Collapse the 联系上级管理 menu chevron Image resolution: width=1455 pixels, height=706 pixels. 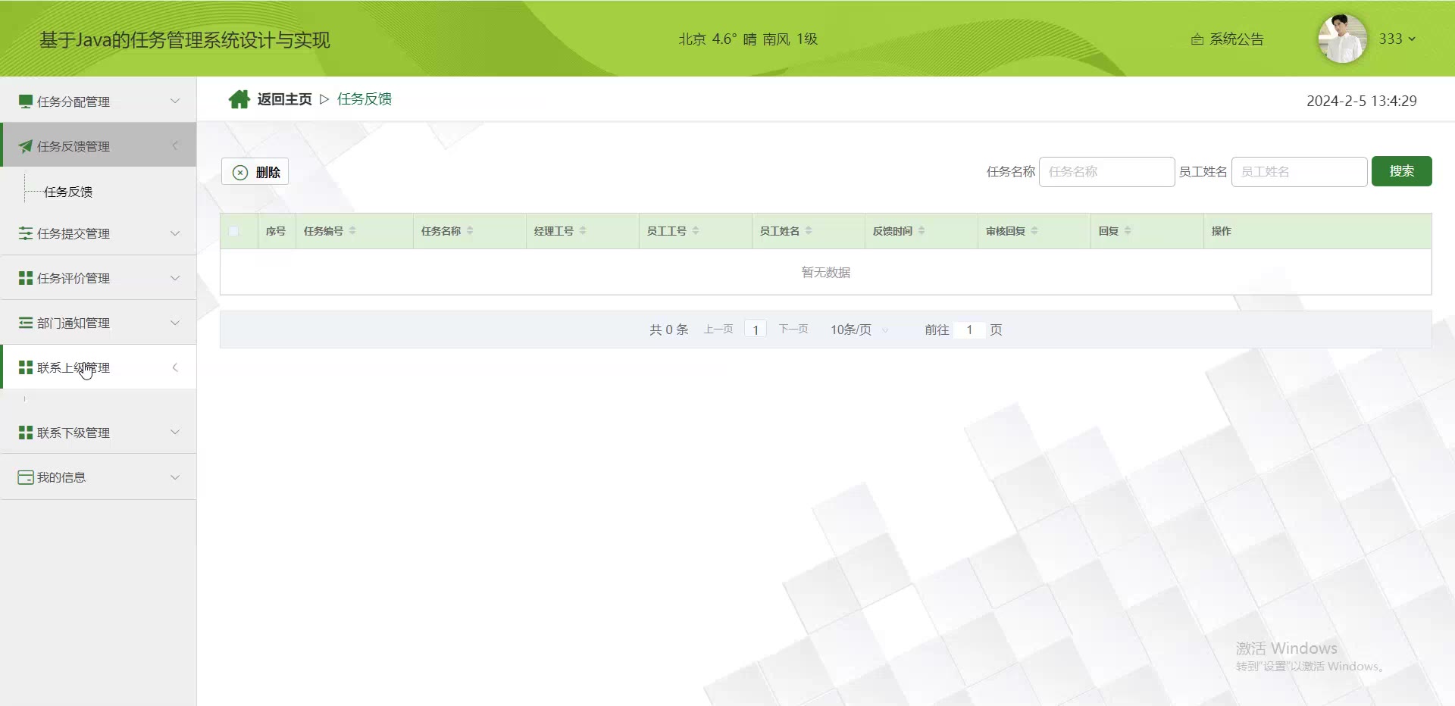click(175, 367)
